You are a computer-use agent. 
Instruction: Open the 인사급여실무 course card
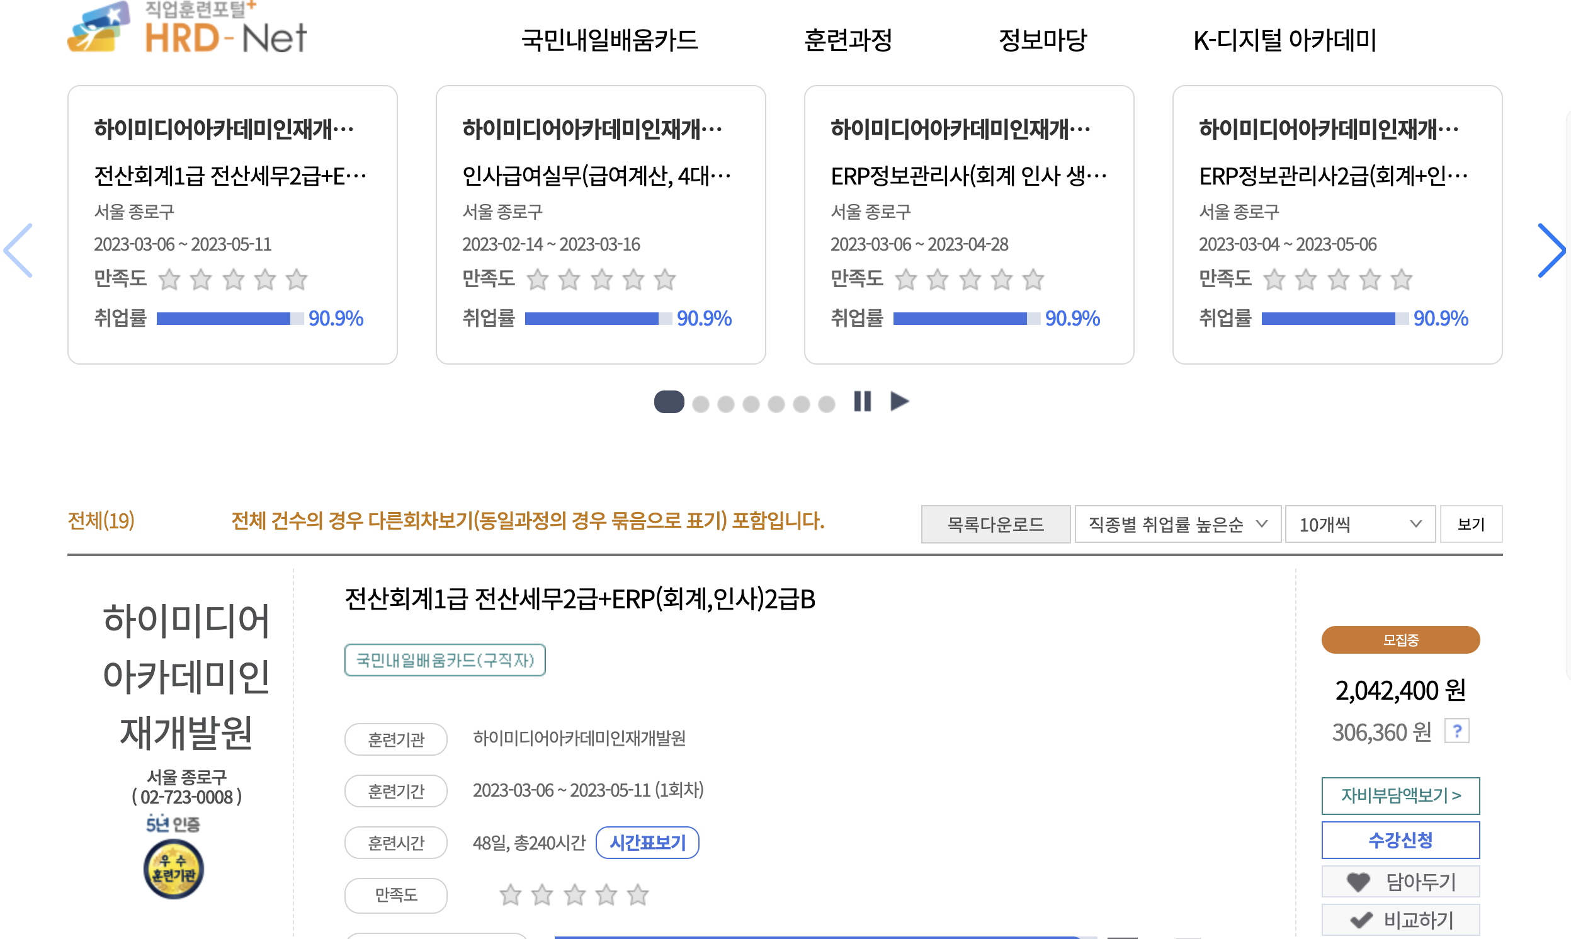click(x=600, y=225)
